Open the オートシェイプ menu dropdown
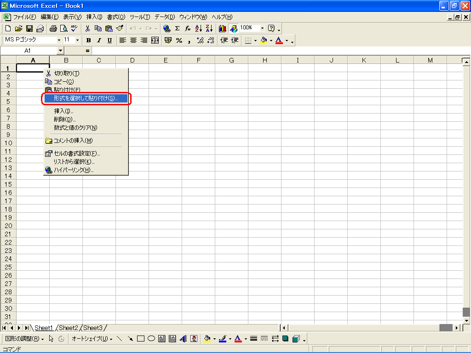 pyautogui.click(x=92, y=339)
